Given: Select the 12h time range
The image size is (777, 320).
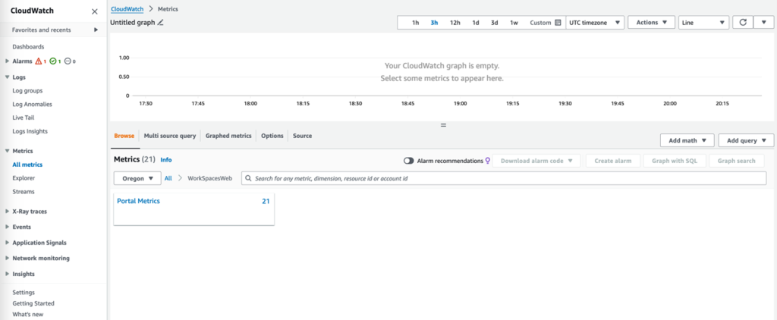Looking at the screenshot, I should click(x=455, y=23).
